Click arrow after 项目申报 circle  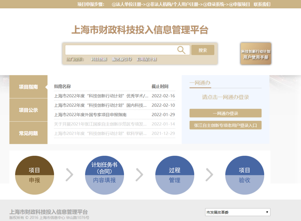[x=69, y=175]
